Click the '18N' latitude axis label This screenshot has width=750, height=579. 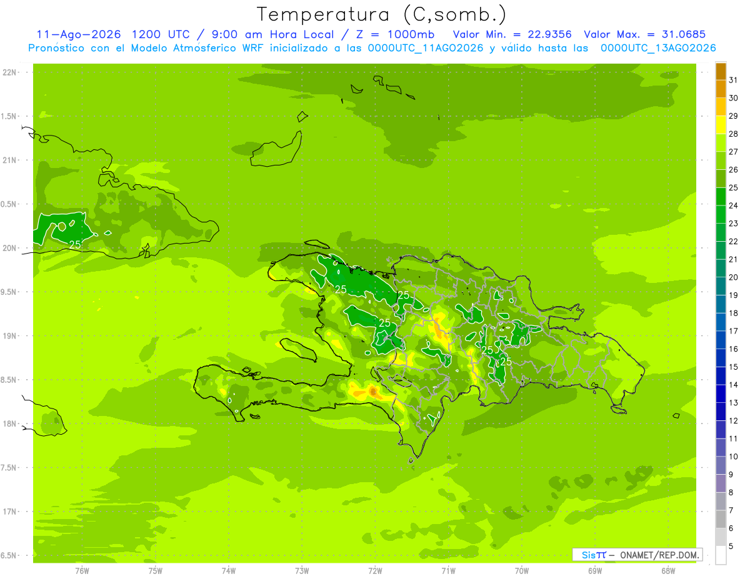click(x=9, y=424)
